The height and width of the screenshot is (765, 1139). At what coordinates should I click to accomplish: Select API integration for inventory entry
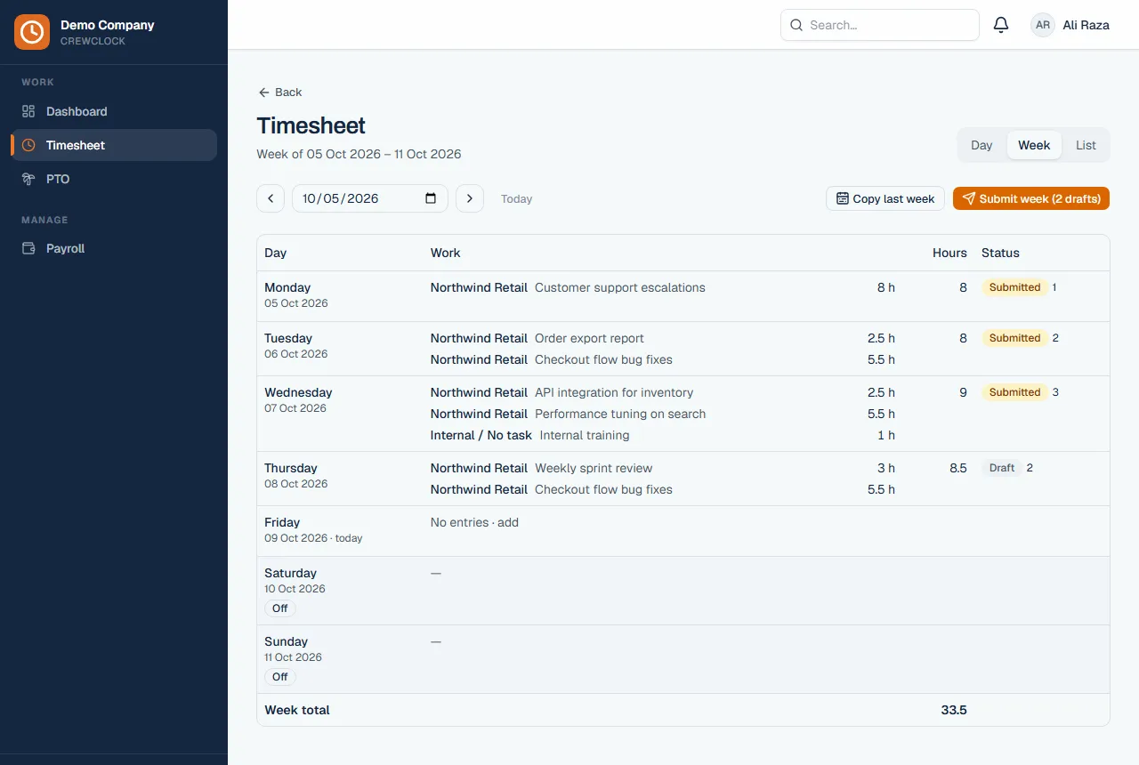coord(614,392)
